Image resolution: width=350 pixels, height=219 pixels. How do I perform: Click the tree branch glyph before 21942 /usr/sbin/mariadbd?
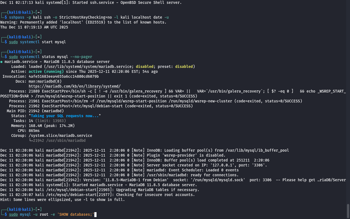[x=31, y=140]
